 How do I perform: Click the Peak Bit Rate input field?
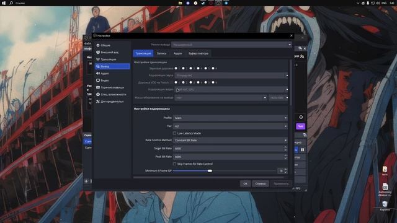(228, 157)
